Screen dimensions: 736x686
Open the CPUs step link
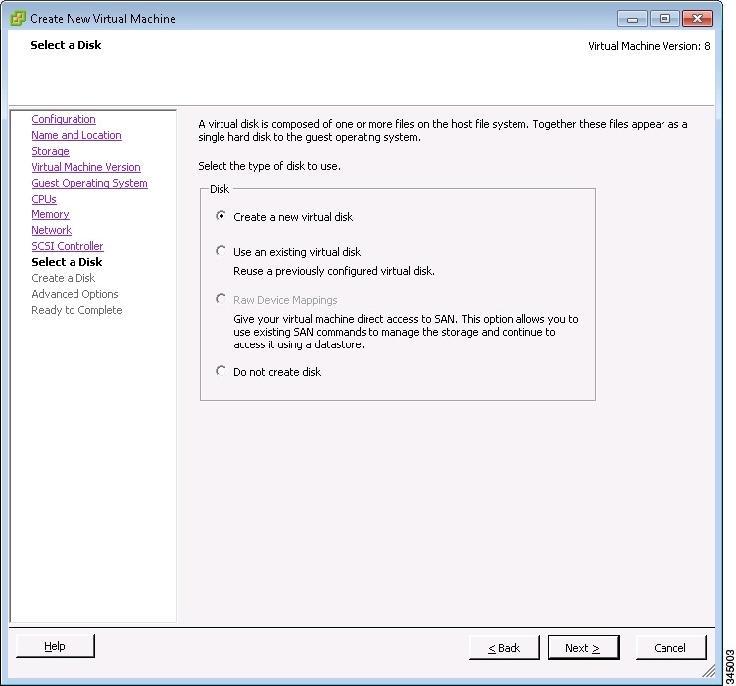(x=43, y=199)
